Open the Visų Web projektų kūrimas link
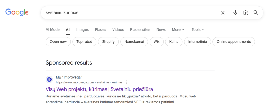 [99, 89]
